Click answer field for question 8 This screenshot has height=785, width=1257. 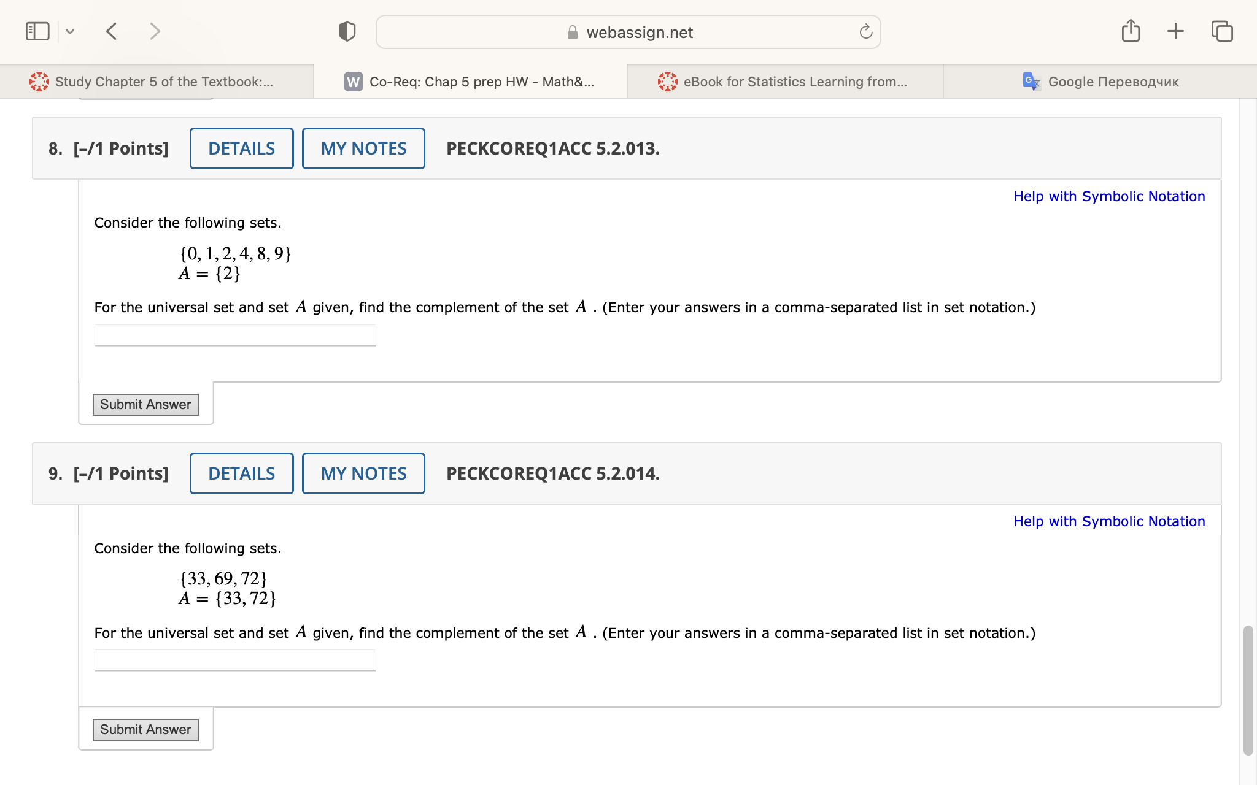[235, 335]
